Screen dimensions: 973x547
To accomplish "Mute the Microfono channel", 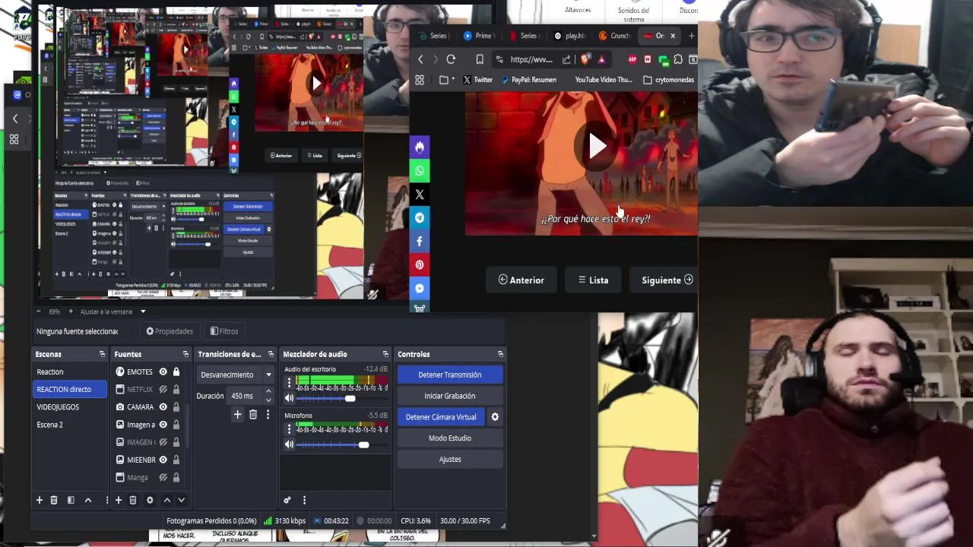I will click(x=289, y=444).
